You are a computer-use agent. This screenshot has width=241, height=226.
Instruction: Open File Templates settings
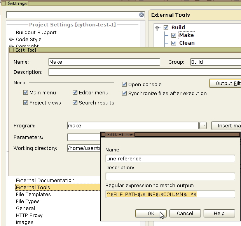(33, 195)
